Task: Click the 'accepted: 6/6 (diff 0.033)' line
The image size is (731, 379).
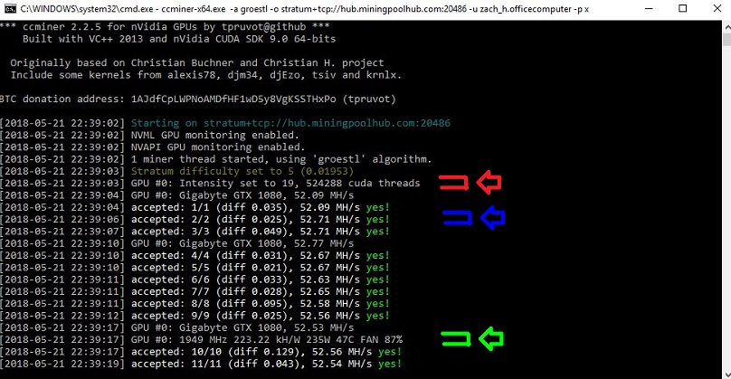Action: tap(195, 280)
